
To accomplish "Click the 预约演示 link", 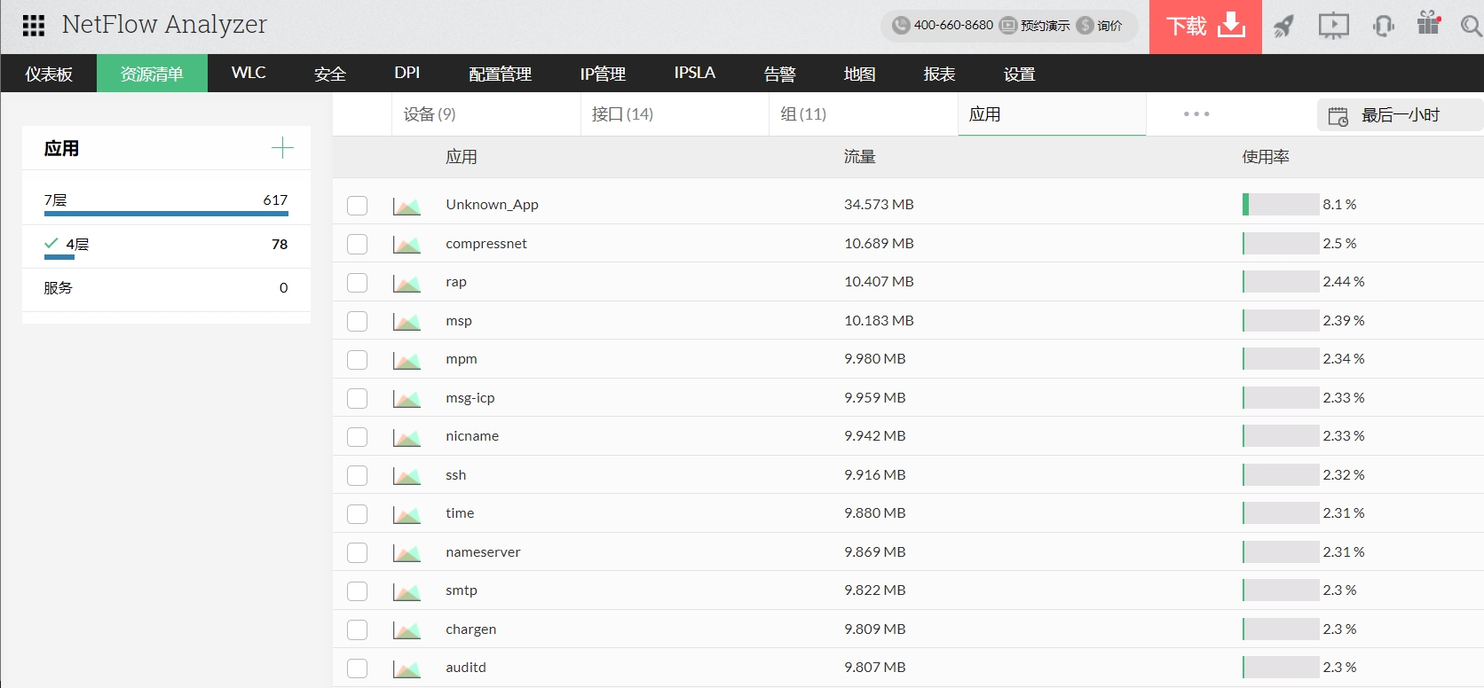I will (1035, 26).
